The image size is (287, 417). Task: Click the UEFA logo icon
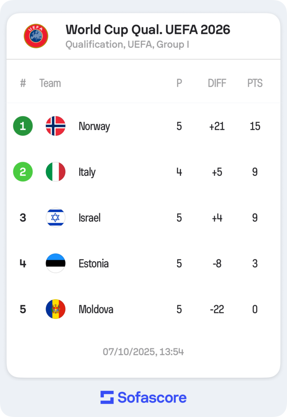point(36,36)
